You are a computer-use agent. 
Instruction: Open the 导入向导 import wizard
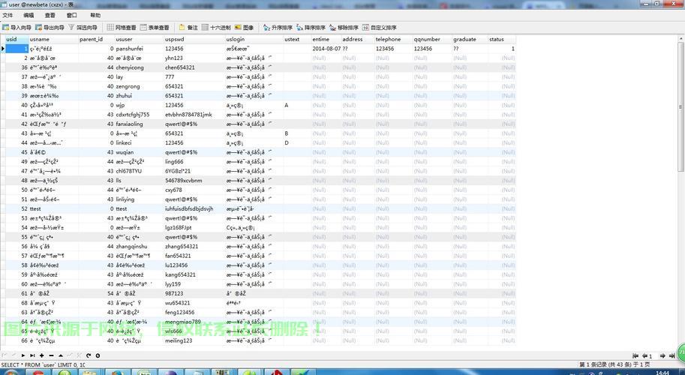(x=17, y=28)
